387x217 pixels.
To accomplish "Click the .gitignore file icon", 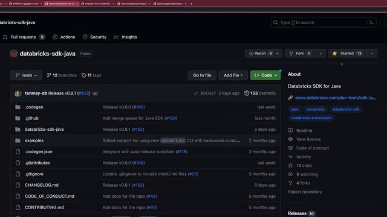I will point(18,174).
